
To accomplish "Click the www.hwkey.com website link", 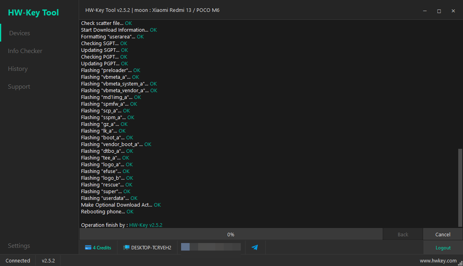I will tap(438, 261).
